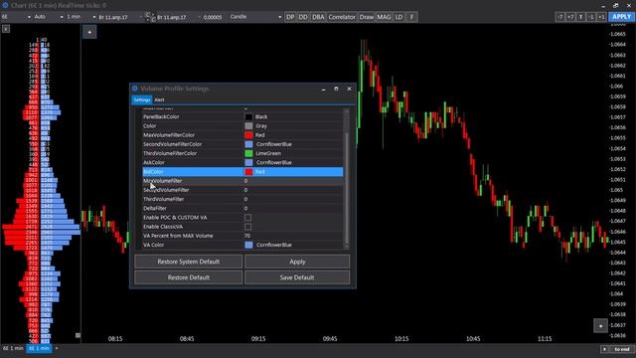Viewport: 636px width, 358px height.
Task: Click the MAG toolbar button
Action: (384, 17)
